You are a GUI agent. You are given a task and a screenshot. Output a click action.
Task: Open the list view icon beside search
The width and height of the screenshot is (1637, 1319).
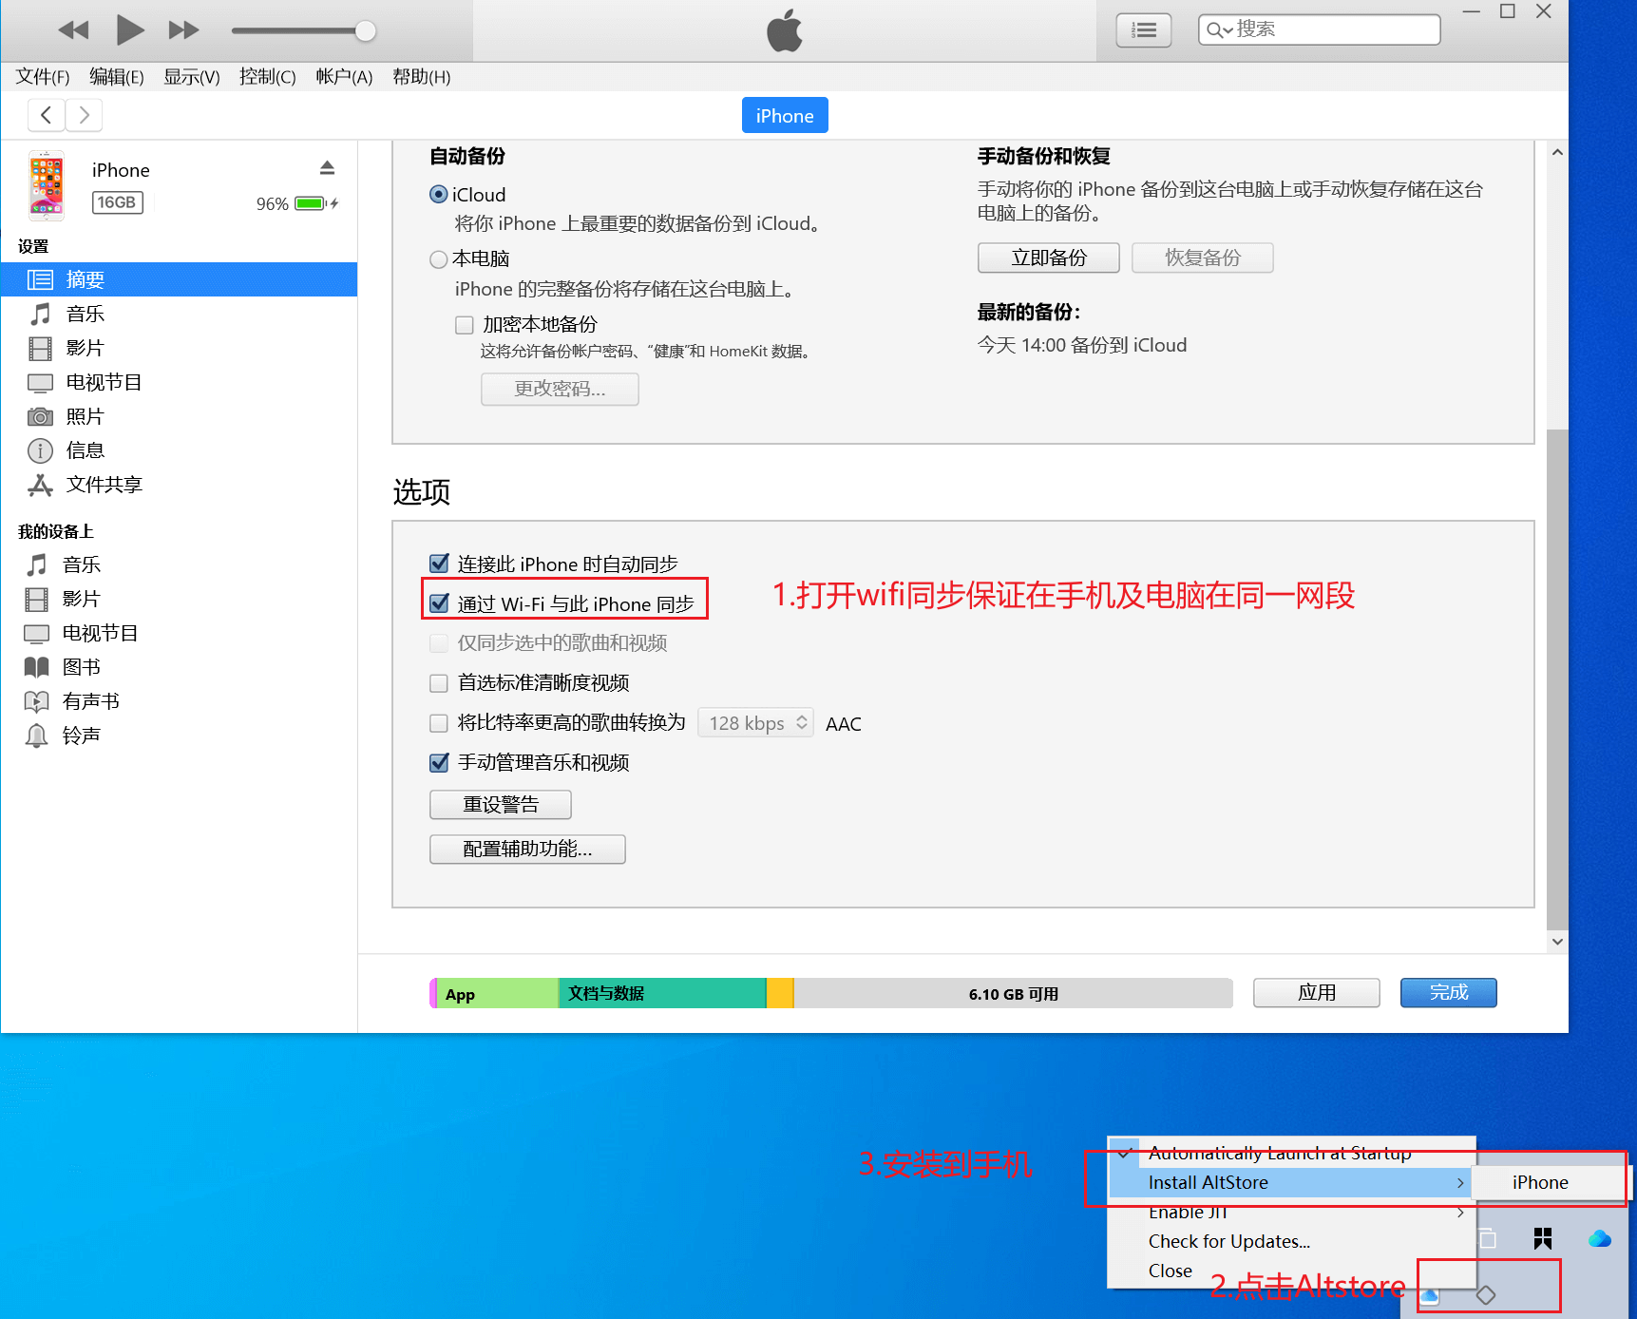coord(1143,30)
